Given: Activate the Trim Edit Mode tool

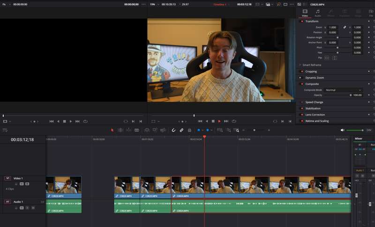Looking at the screenshot, I should 120,130.
